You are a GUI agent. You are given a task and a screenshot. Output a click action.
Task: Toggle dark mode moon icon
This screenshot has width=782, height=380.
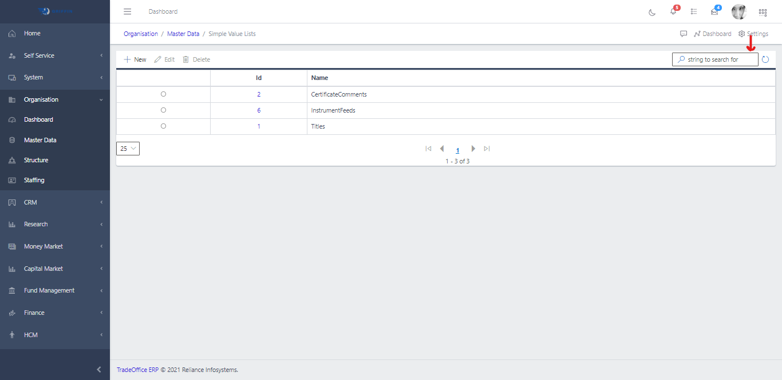652,12
